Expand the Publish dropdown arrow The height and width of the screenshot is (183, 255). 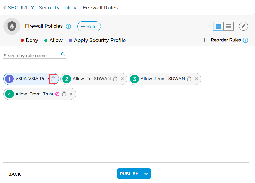point(146,174)
